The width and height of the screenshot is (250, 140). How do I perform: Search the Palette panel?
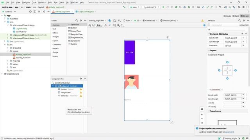(77, 21)
